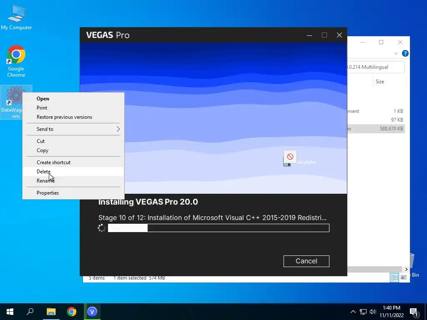This screenshot has width=427, height=320.
Task: Open Chrome from the taskbar
Action: [x=72, y=312]
